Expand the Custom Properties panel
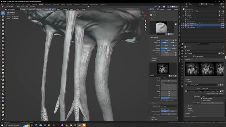The width and height of the screenshot is (226, 127). (x=191, y=116)
